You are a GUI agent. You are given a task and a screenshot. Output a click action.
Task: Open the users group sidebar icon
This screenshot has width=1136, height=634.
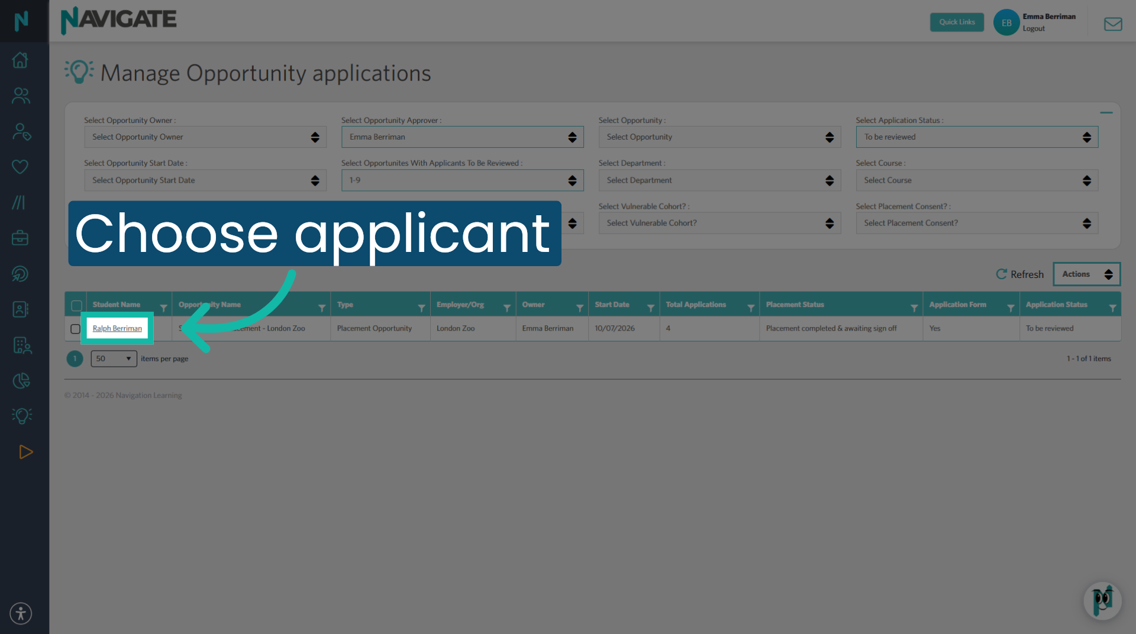[21, 95]
